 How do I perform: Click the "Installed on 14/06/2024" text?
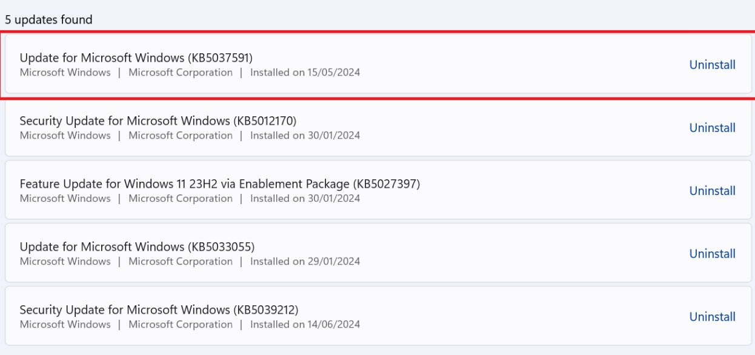click(x=305, y=325)
